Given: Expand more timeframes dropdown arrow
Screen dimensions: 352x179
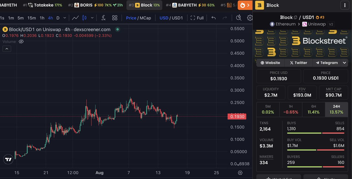Looking at the screenshot, I should pos(65,18).
